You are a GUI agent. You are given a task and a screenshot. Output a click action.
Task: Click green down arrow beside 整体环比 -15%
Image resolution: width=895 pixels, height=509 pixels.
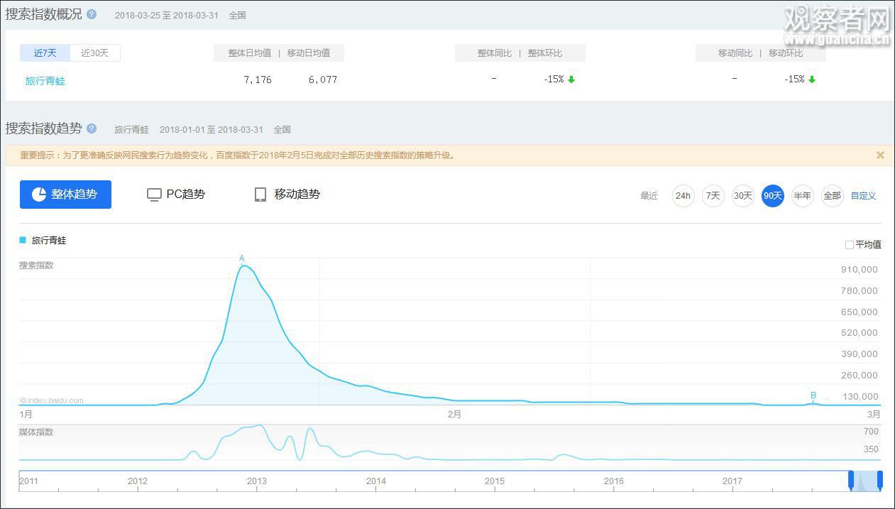pyautogui.click(x=571, y=80)
